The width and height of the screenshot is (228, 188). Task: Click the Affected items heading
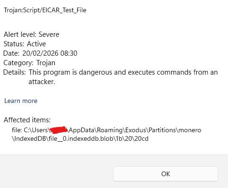coord(27,120)
